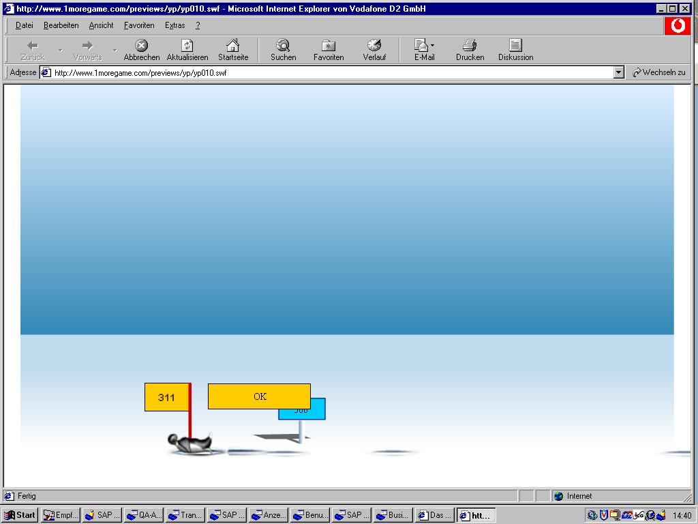
Task: Open the Windows Start button
Action: coord(20,515)
